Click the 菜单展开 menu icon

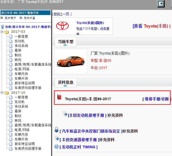point(2,18)
